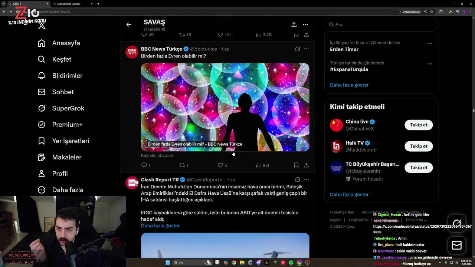475x267 pixels.
Task: Show more follow suggestions via Daha fazla göster
Action: 349,194
